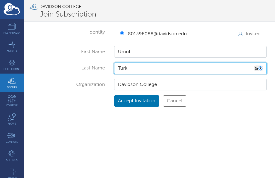
Task: Focus the Last Name field
Action: coord(190,68)
